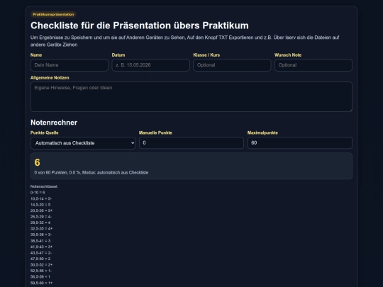The image size is (383, 287).
Task: Click the grade key line '20,5-26 = 5+'
Action: click(42, 210)
